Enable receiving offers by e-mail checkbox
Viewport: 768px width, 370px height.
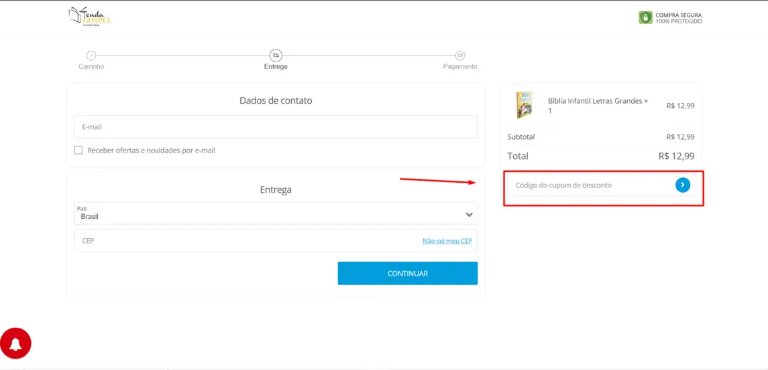[x=78, y=150]
